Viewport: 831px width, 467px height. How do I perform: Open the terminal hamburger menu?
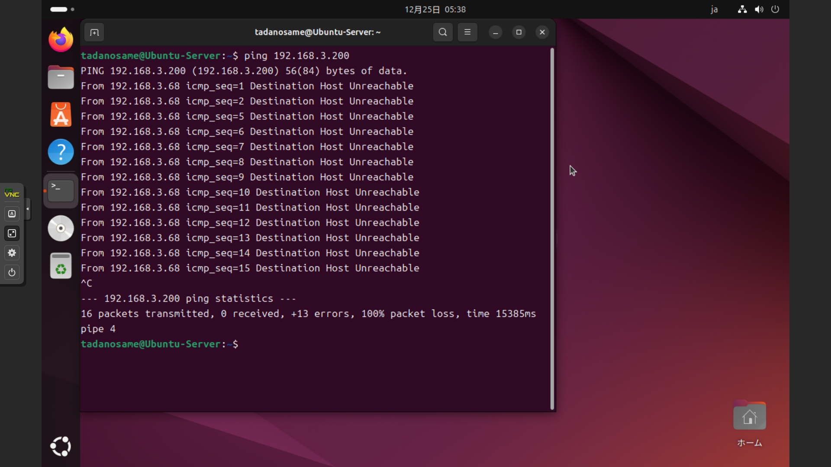click(x=467, y=32)
